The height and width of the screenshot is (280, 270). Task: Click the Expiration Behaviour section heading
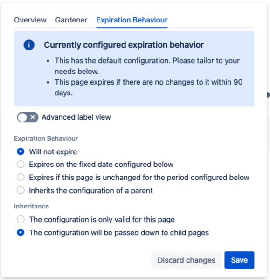click(x=46, y=138)
